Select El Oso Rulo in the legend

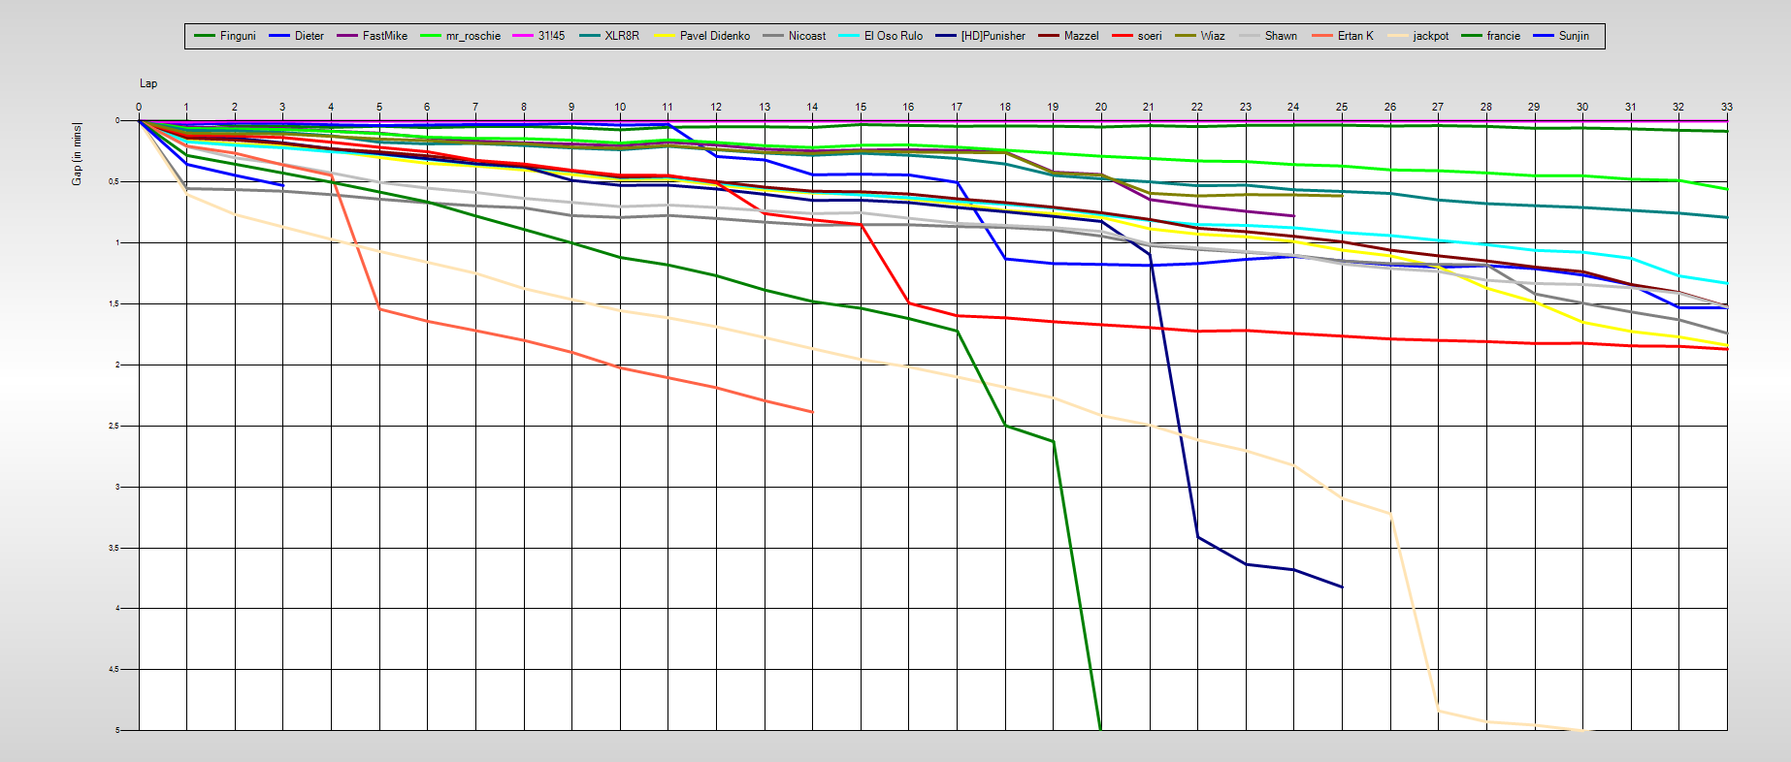893,36
